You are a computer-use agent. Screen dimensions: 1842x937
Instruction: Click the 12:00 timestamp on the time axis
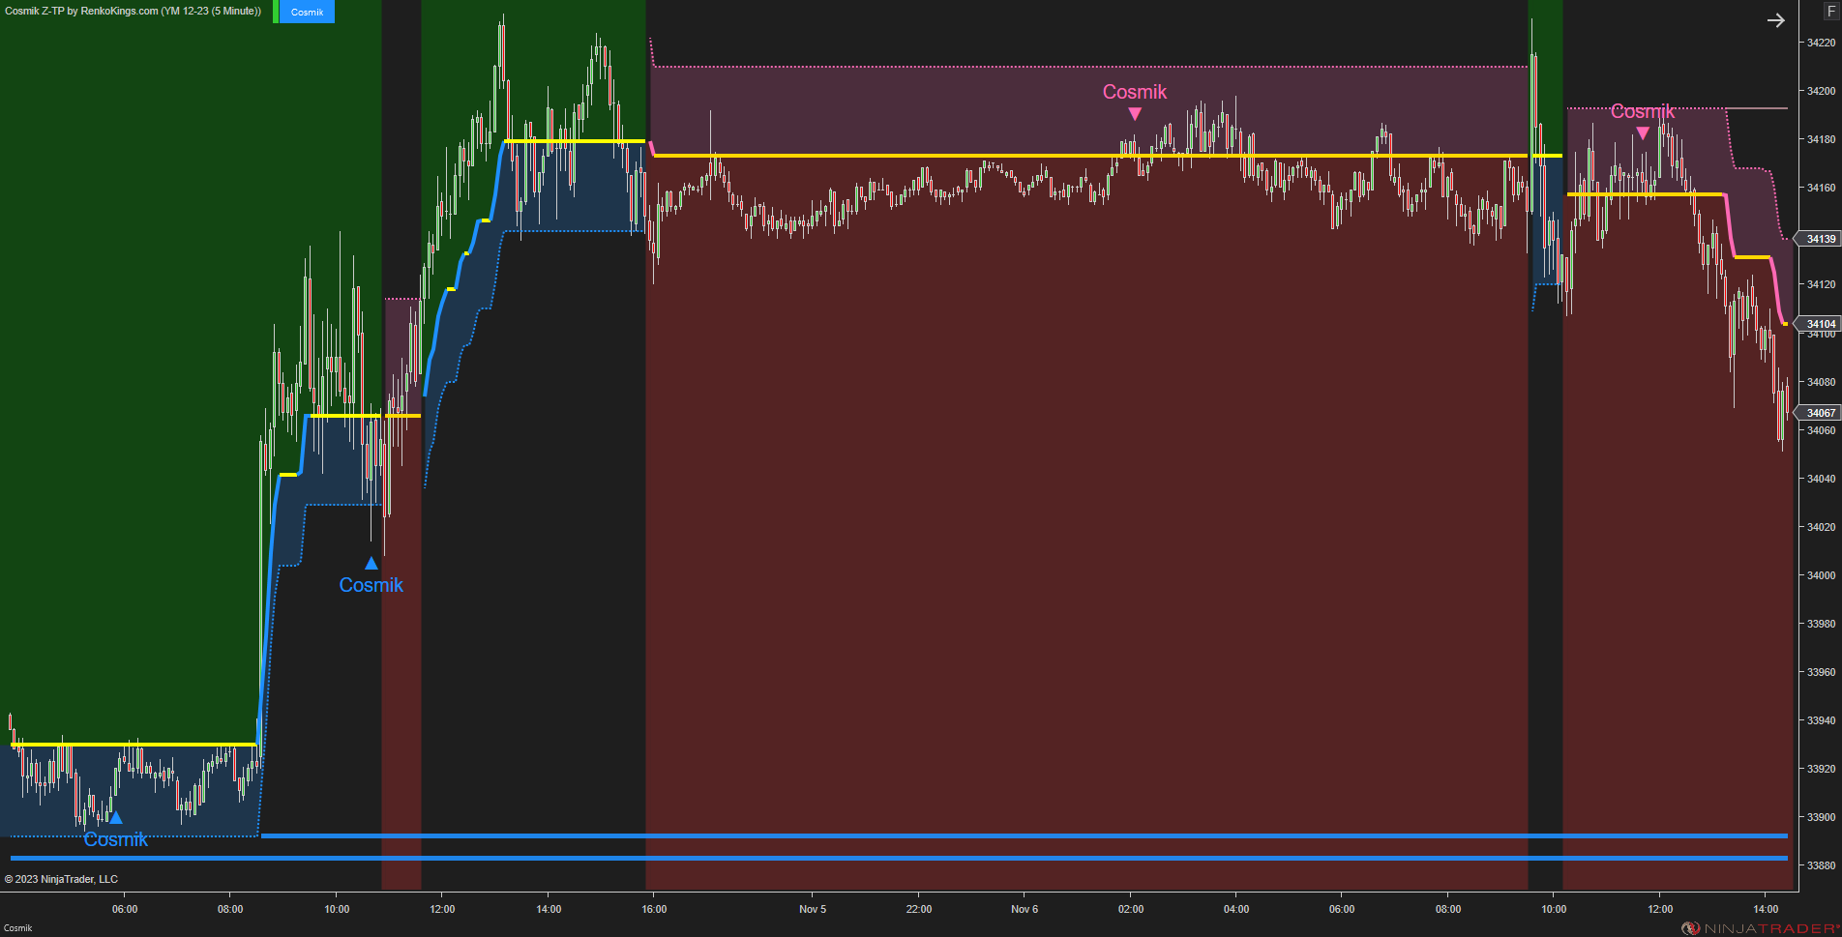[442, 909]
